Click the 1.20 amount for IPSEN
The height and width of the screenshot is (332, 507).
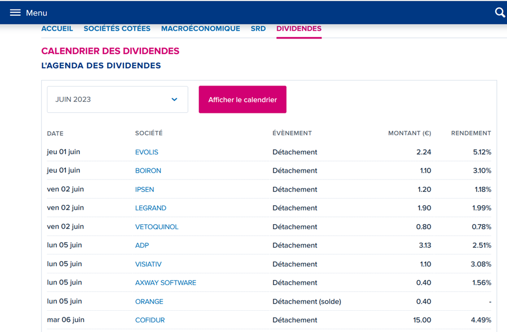424,189
